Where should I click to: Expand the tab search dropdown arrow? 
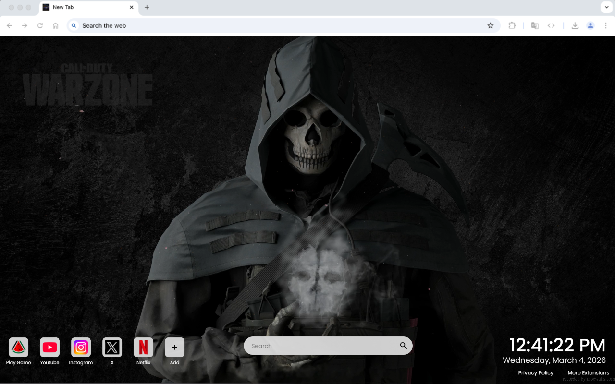tap(606, 7)
